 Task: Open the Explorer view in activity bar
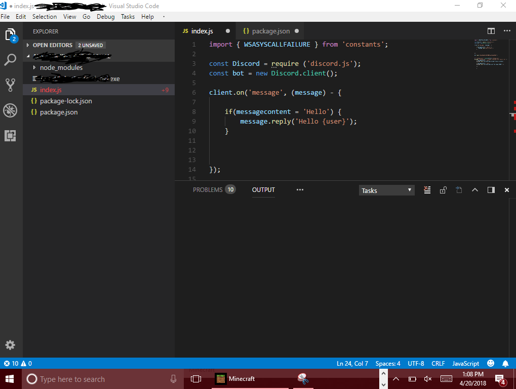[11, 35]
